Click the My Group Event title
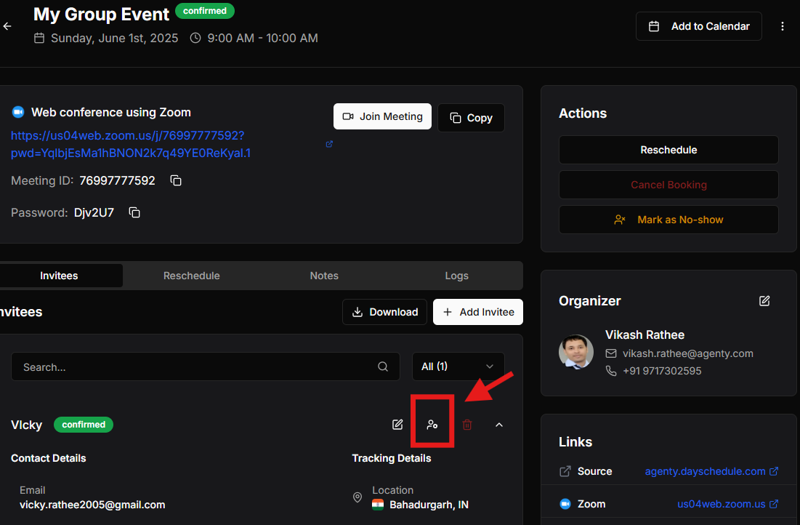800x525 pixels. click(101, 15)
